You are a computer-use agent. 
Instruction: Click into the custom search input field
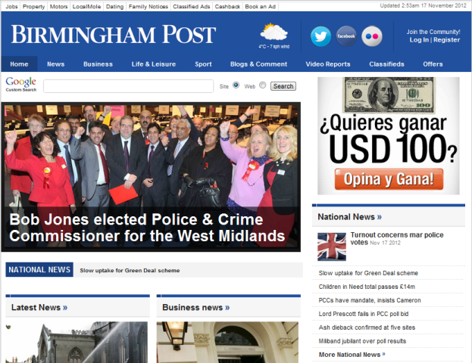click(129, 86)
